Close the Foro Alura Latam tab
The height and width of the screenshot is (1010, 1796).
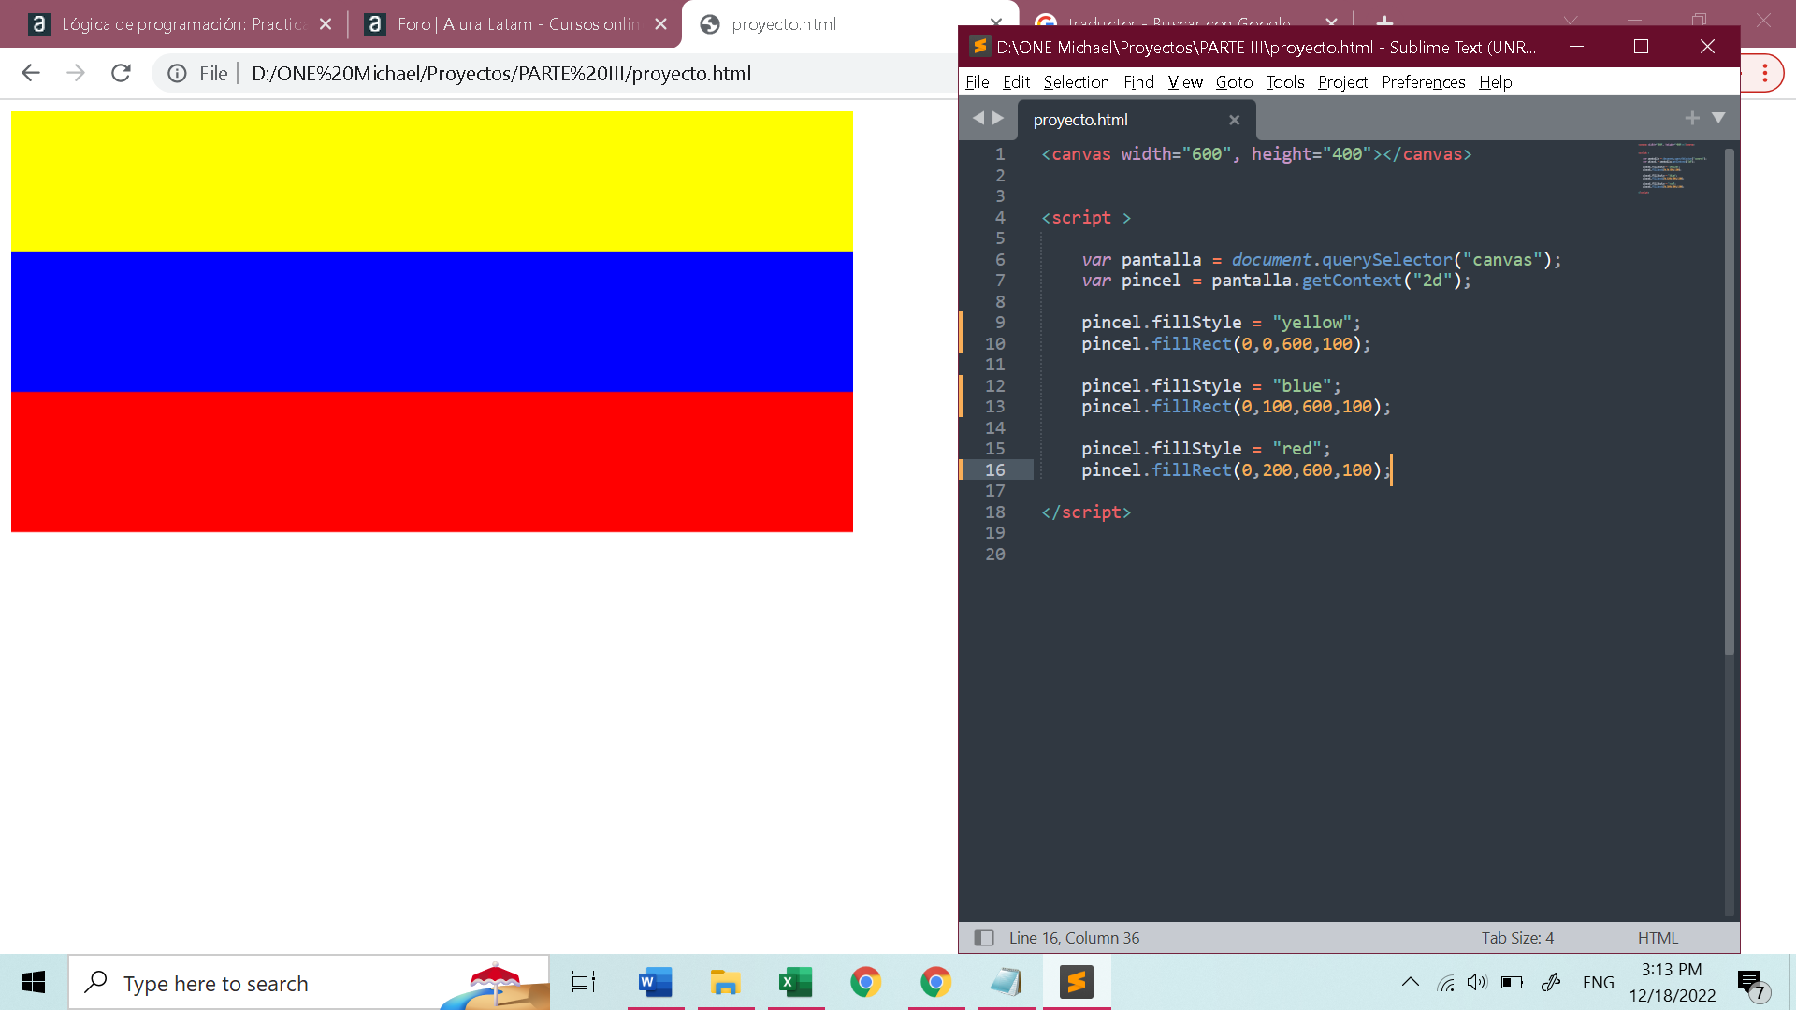tap(661, 24)
